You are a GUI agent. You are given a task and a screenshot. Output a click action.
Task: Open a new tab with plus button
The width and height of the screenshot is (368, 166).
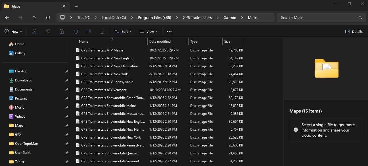click(x=76, y=6)
